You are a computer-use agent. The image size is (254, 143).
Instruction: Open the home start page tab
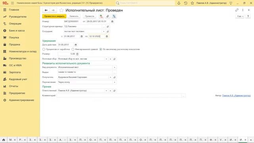[4, 140]
